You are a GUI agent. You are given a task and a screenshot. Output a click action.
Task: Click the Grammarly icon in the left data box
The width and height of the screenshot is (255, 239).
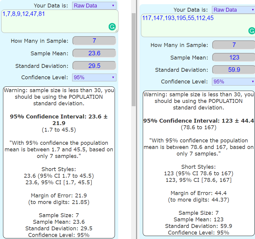pos(112,27)
